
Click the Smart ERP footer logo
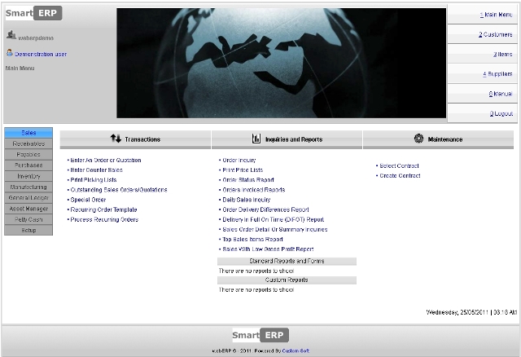260,334
